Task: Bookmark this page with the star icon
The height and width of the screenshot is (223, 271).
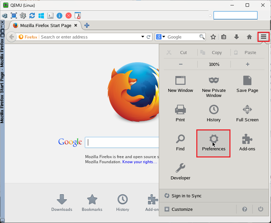Action: coord(213,37)
